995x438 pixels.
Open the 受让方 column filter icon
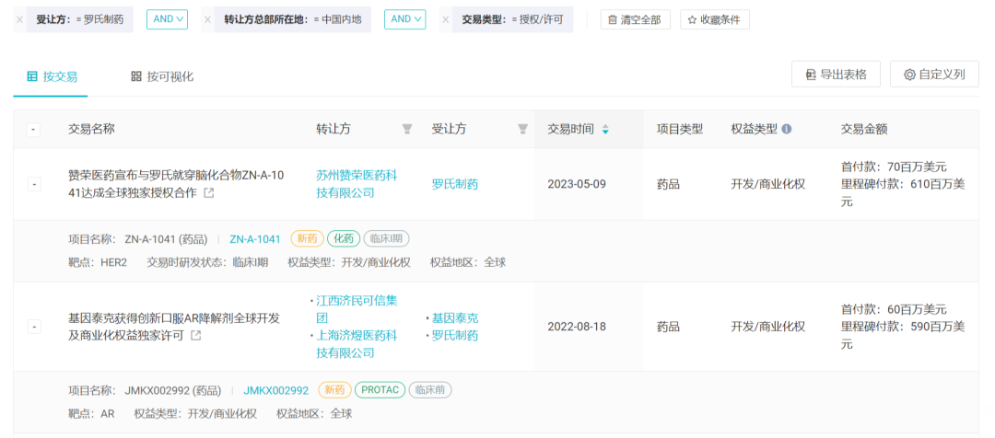(x=522, y=130)
